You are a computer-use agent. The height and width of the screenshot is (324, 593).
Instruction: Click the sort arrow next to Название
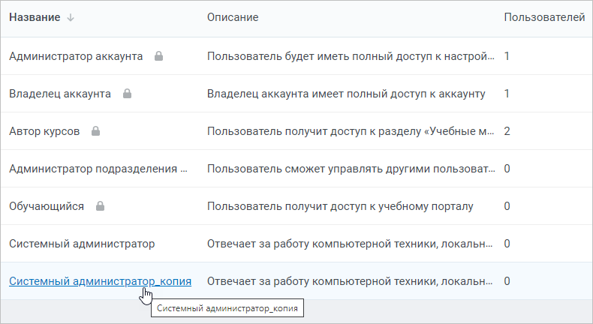(71, 17)
